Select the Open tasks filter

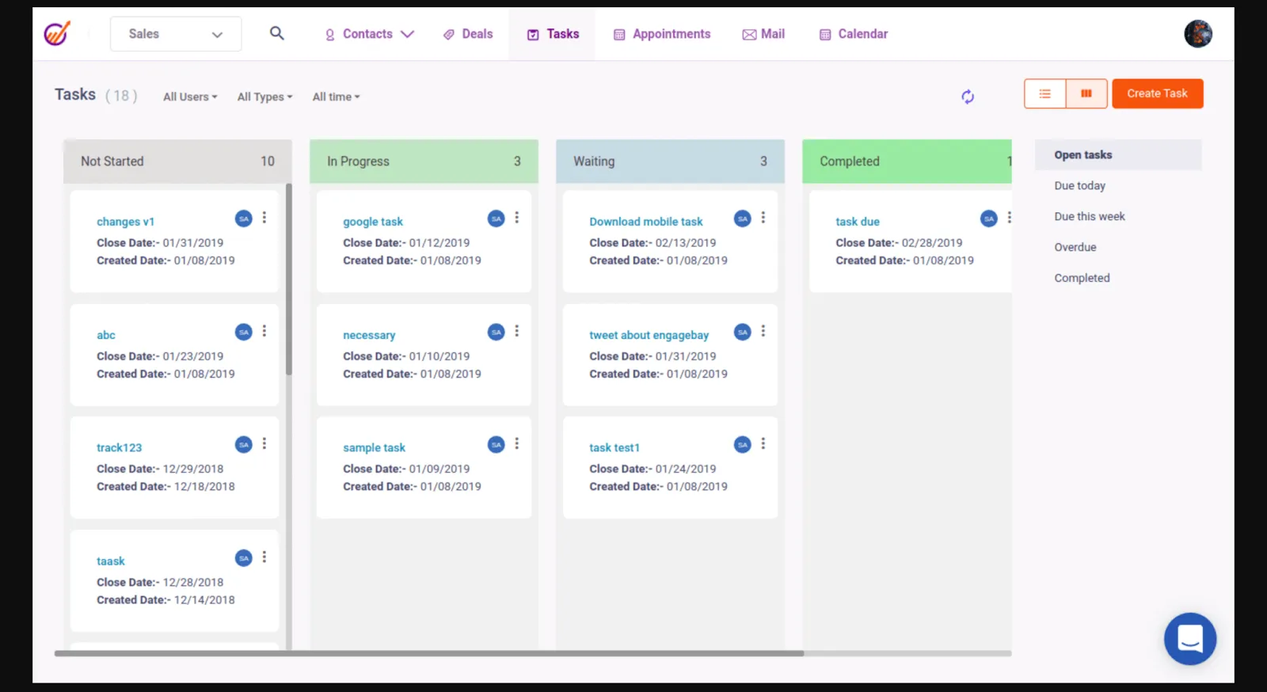click(1118, 155)
